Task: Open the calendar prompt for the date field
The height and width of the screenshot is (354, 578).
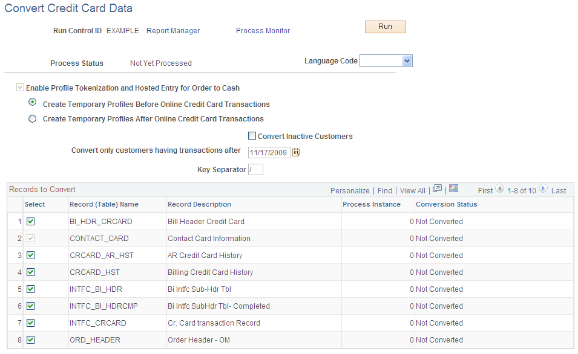Action: (x=296, y=152)
